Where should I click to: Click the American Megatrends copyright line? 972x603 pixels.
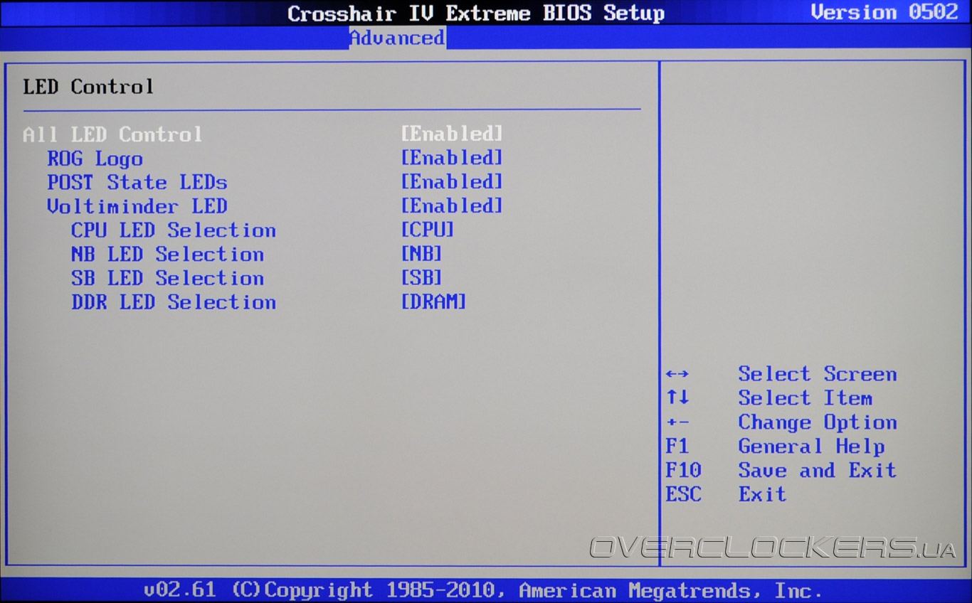[x=483, y=590]
